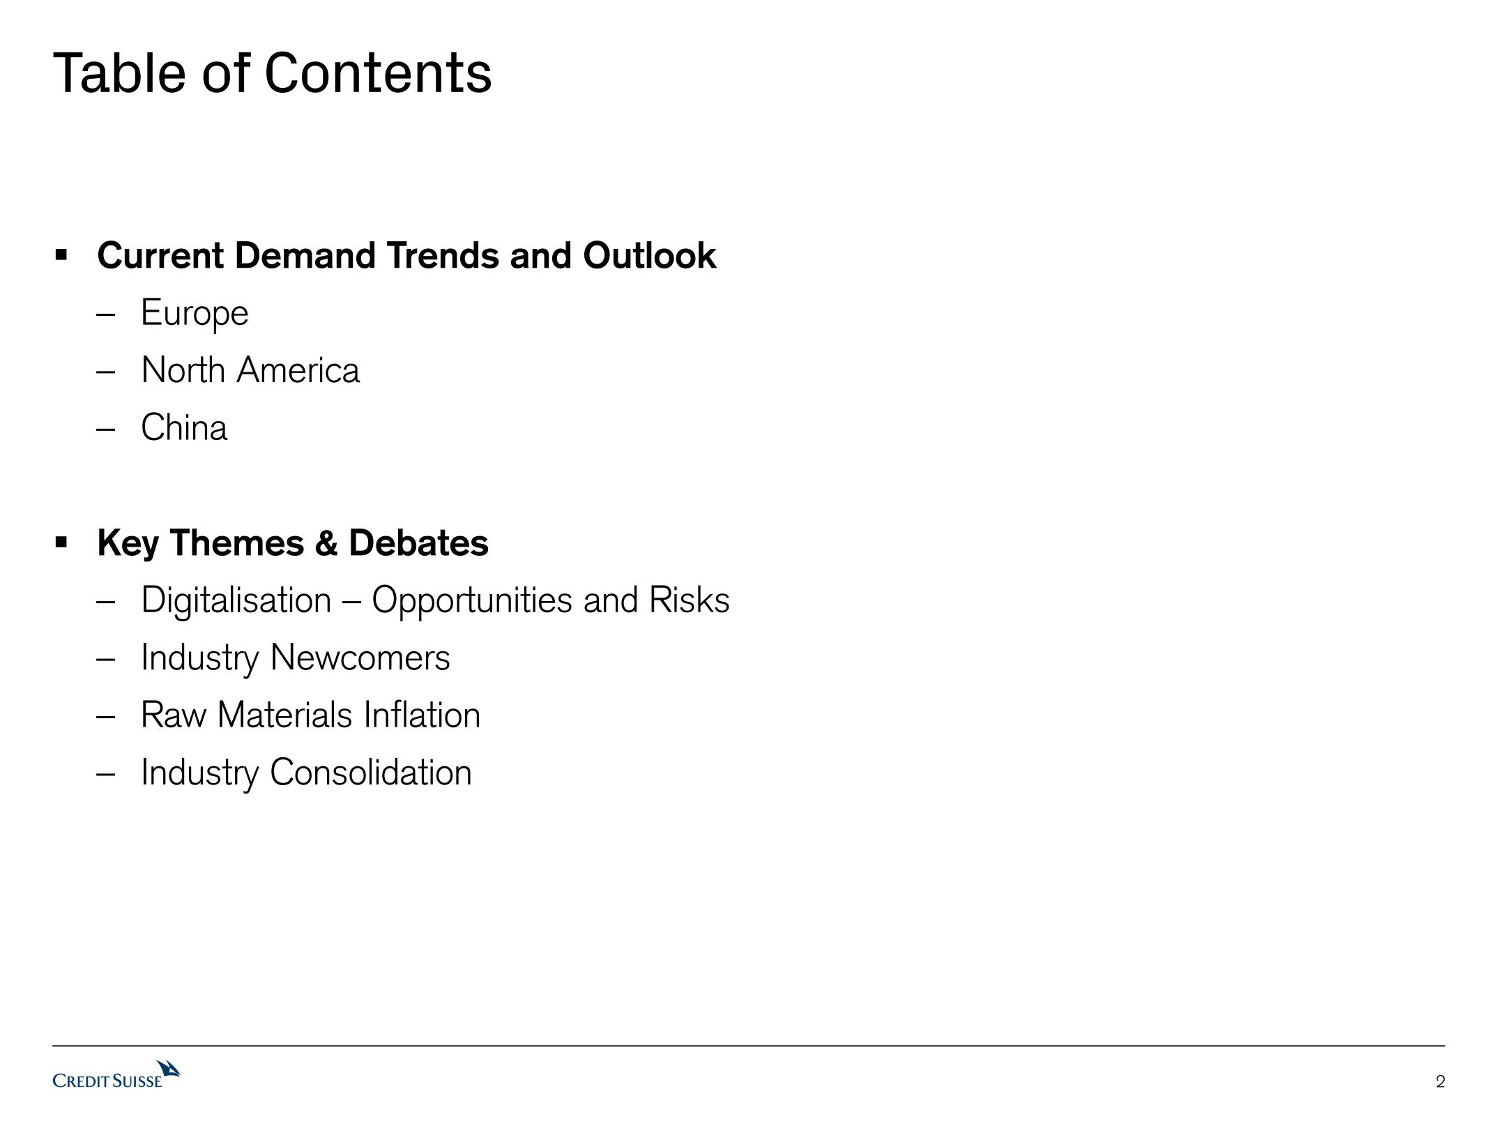The width and height of the screenshot is (1499, 1124).
Task: Jump to the Industry Consolidation entry
Action: 307,773
